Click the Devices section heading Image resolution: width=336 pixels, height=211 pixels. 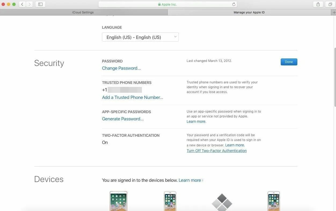click(49, 179)
